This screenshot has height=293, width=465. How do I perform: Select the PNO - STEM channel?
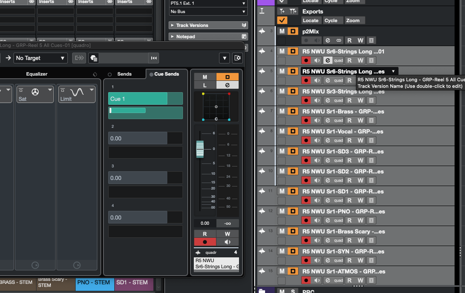(x=94, y=284)
